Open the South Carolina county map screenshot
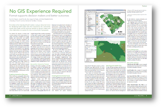162x108 pixels. coord(105,23)
